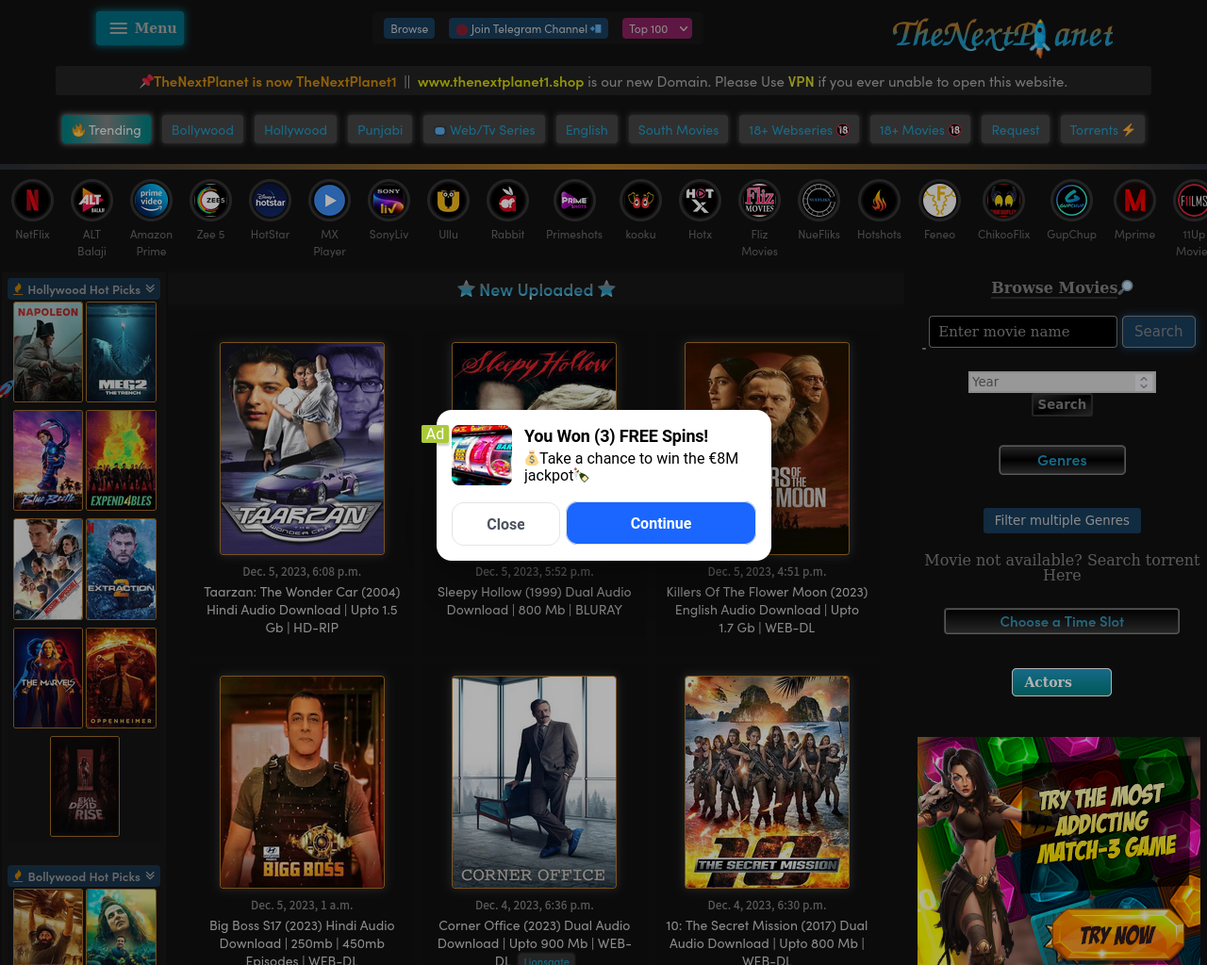Screen dimensions: 1207x965
Task: Click the ad jackpot slot-machine image
Action: coord(482,455)
